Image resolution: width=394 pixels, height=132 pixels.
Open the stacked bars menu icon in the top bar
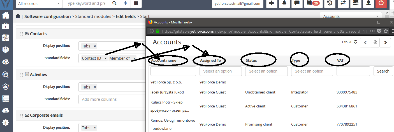pyautogui.click(x=356, y=3)
